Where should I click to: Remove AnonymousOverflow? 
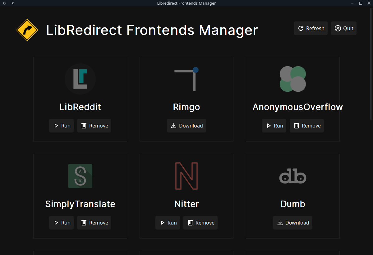click(307, 126)
